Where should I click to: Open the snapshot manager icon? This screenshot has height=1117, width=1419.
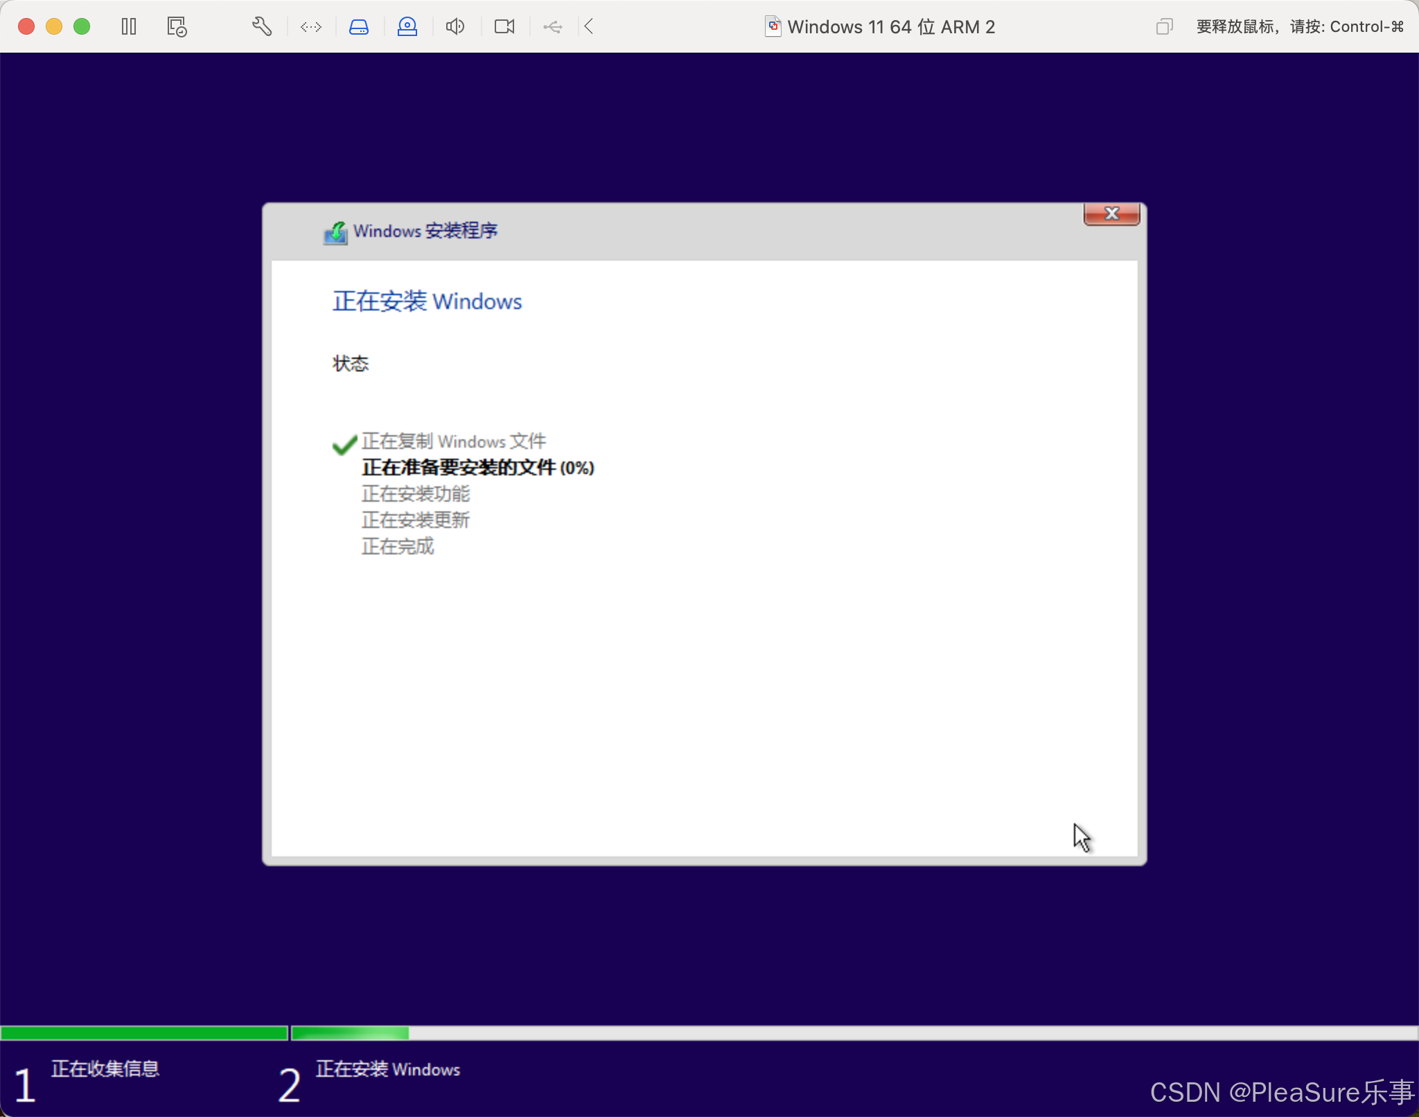pos(177,27)
